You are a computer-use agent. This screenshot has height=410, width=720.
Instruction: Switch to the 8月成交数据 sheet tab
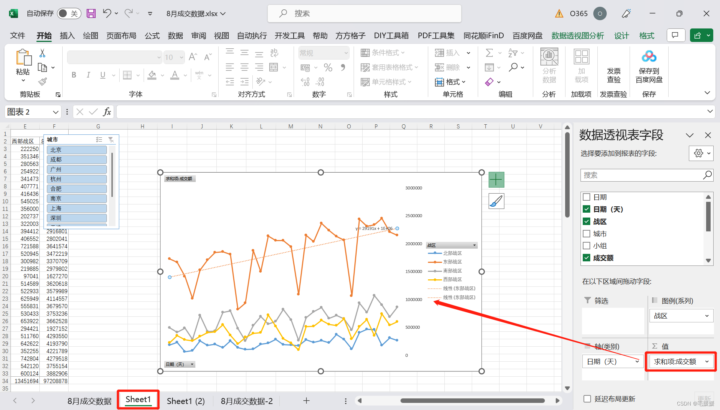(x=89, y=401)
